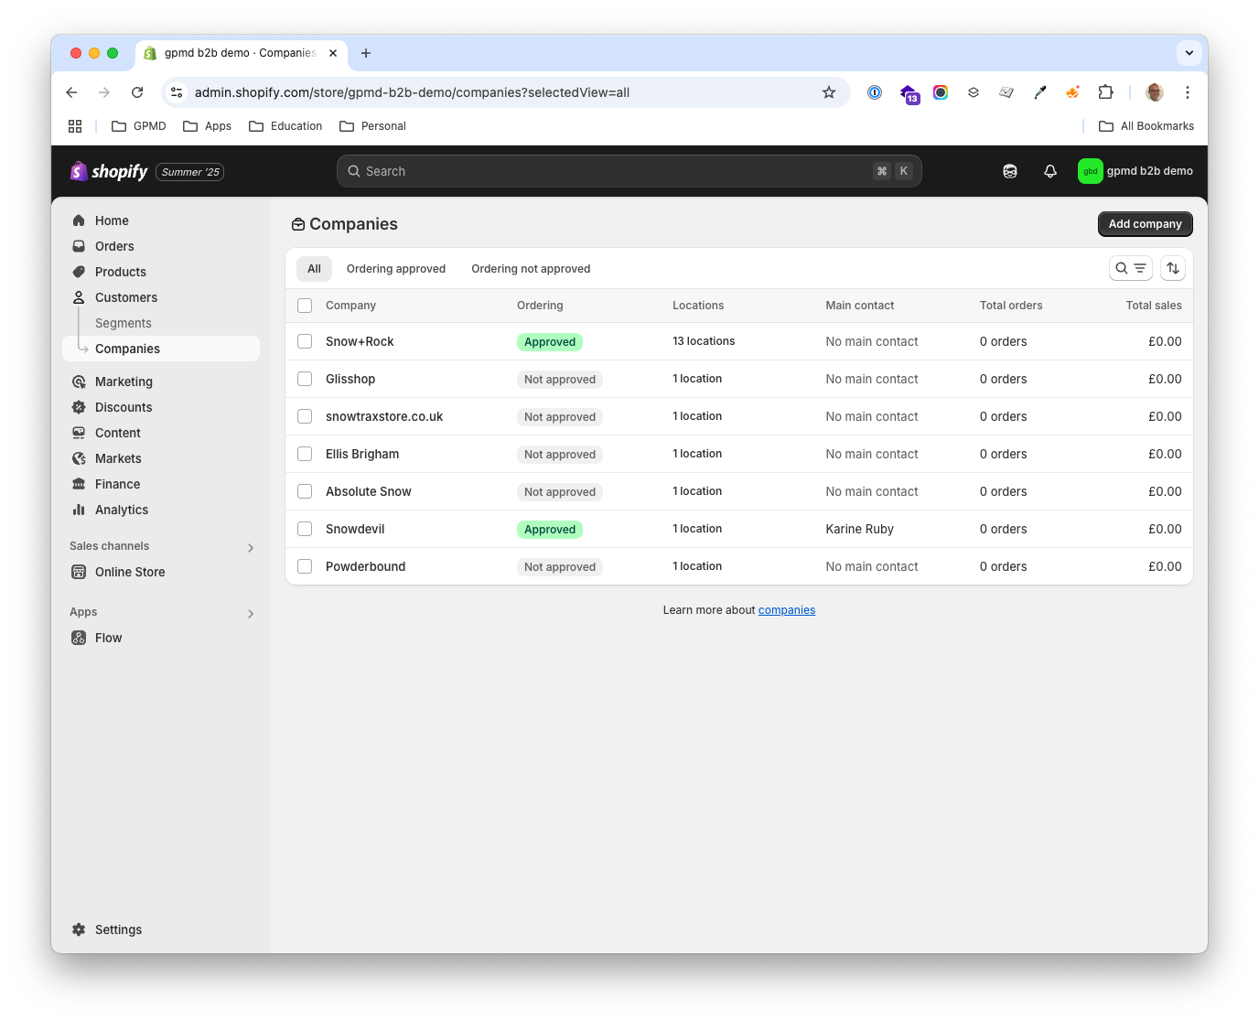
Task: Click the Orders sidebar icon
Action: coord(79,246)
